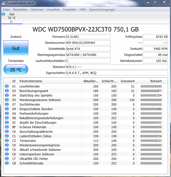Click the status orb for Beschleunigungszeit row
Image resolution: width=171 pixels, height=177 pixels.
click(x=7, y=91)
